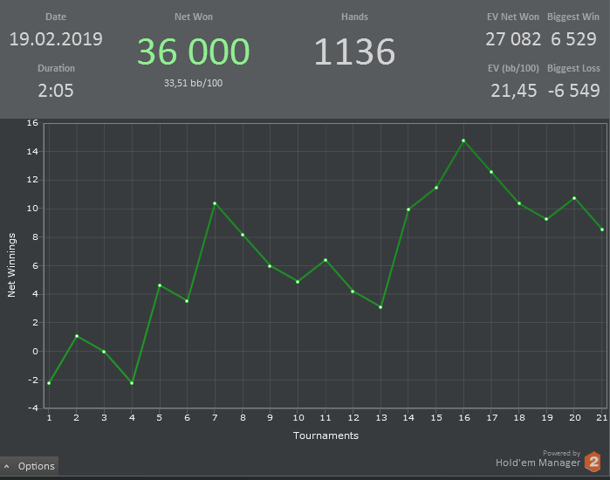Image resolution: width=610 pixels, height=480 pixels.
Task: Select graph data point at tournament 5
Action: (x=160, y=285)
